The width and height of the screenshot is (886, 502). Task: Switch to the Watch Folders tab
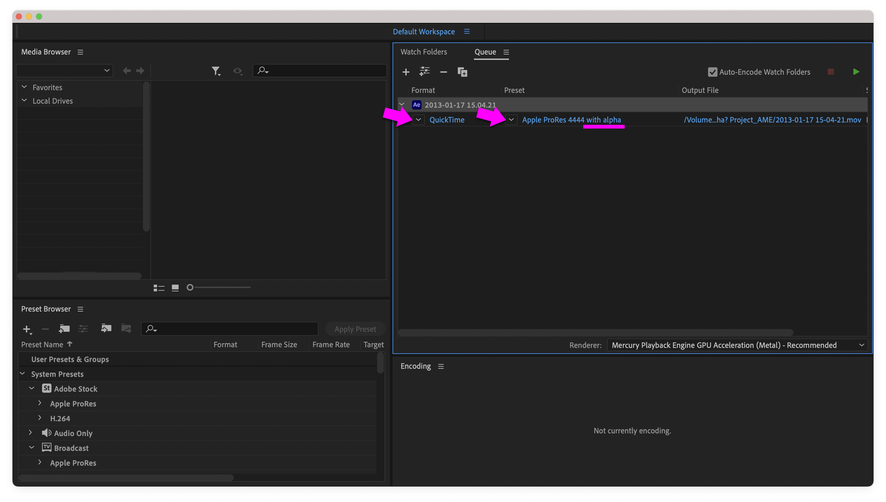tap(424, 52)
